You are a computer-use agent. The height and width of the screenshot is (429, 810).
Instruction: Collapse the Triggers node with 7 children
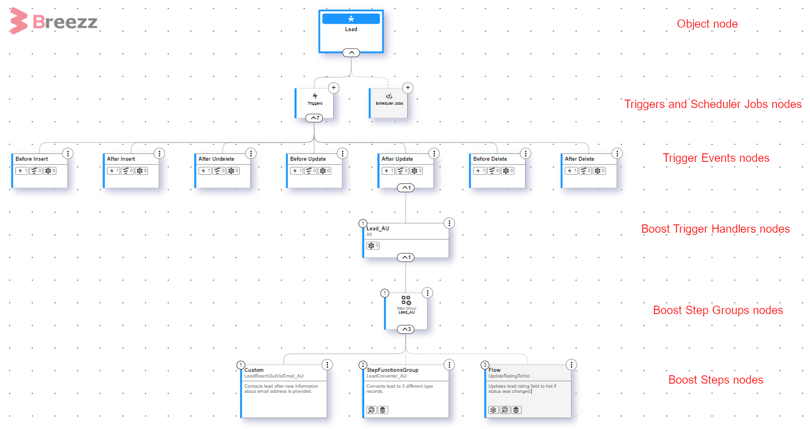pos(314,118)
